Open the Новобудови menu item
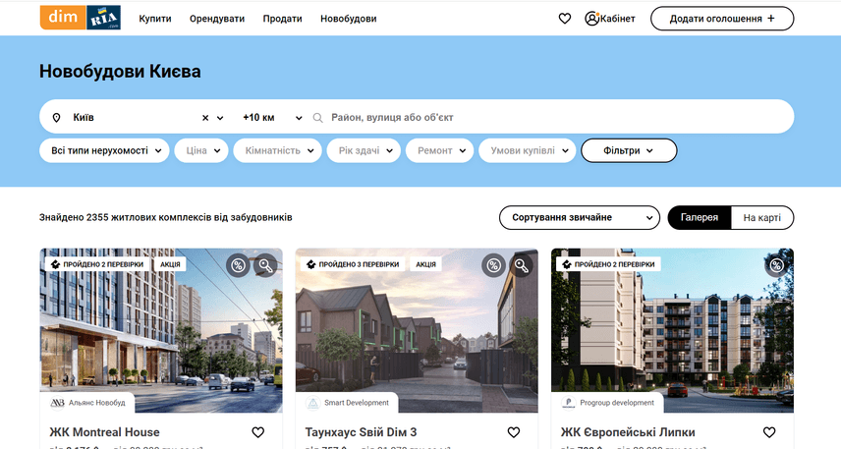Screen dimensions: 841x449 tap(349, 19)
